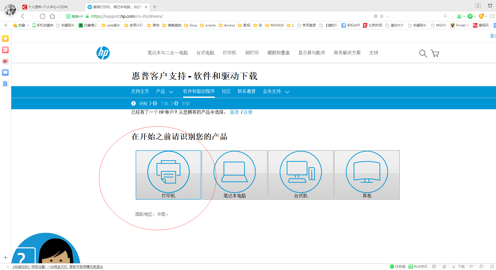Open the 笔记本与二合一电脑 menu

point(168,53)
